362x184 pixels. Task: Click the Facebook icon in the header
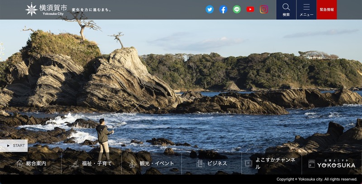pyautogui.click(x=223, y=9)
